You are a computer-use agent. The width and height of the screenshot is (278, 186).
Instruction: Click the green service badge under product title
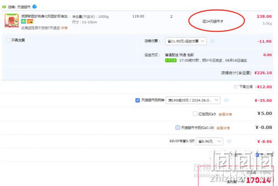(x=23, y=21)
